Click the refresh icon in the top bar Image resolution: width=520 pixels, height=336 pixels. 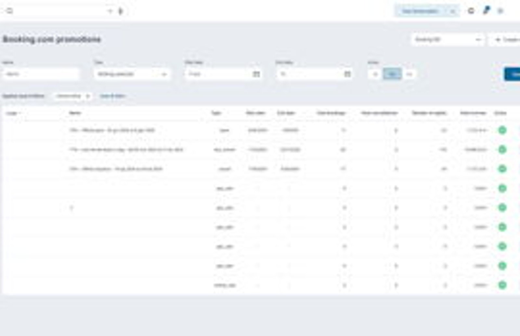pyautogui.click(x=471, y=11)
